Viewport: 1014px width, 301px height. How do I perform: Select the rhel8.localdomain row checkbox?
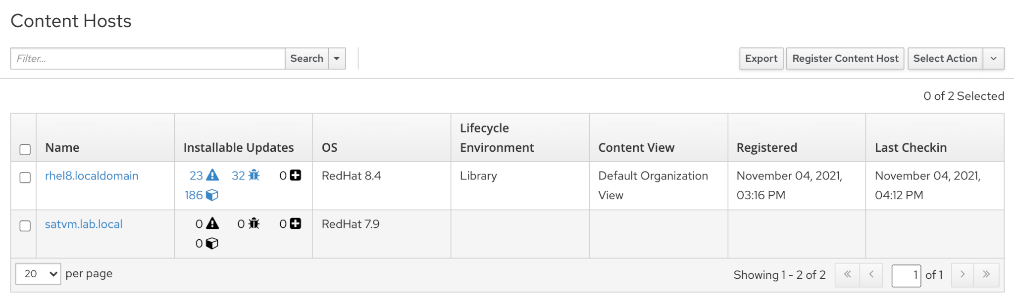tap(25, 177)
